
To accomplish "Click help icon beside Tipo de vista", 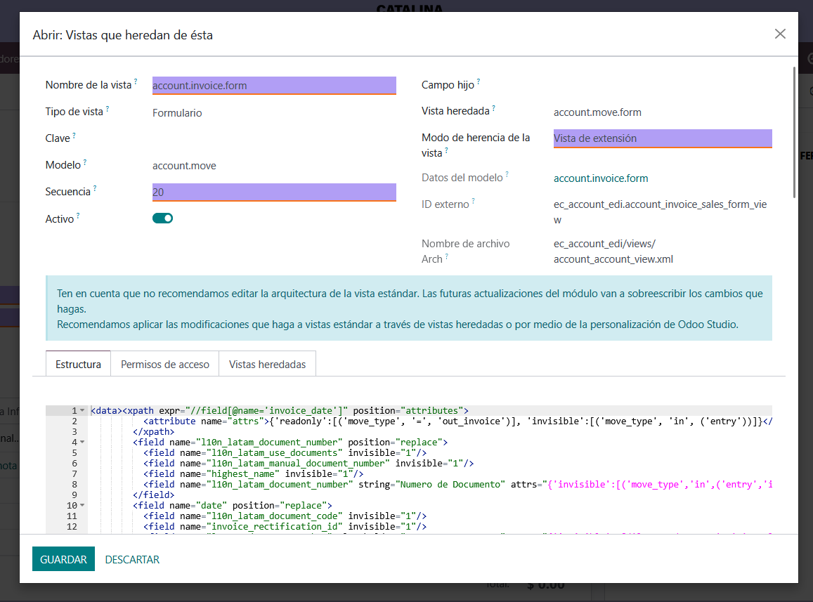I will (x=108, y=110).
